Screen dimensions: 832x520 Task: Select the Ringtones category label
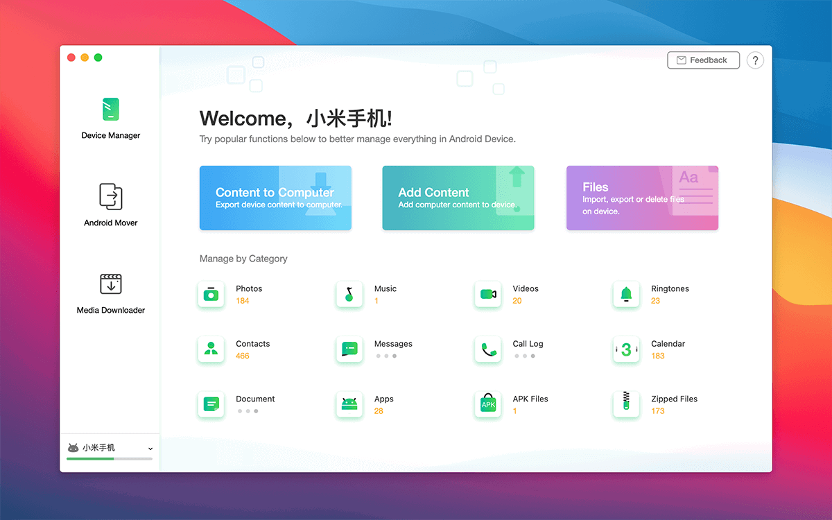pos(670,288)
